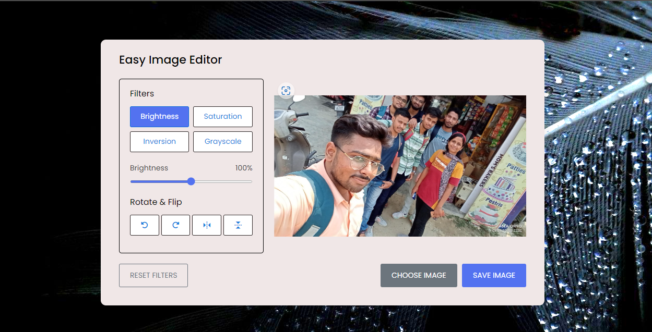Open the Choose Image file picker
Image resolution: width=652 pixels, height=332 pixels.
[419, 275]
